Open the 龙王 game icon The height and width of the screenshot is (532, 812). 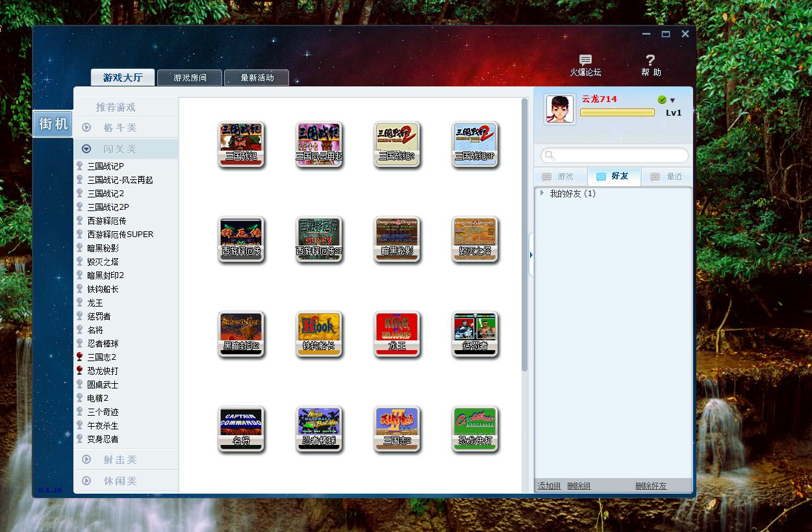[x=397, y=334]
